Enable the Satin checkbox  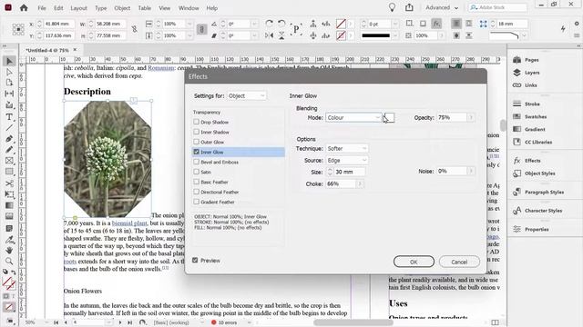click(197, 172)
